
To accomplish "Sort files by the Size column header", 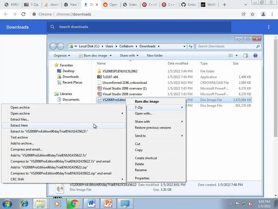I will pos(242,63).
